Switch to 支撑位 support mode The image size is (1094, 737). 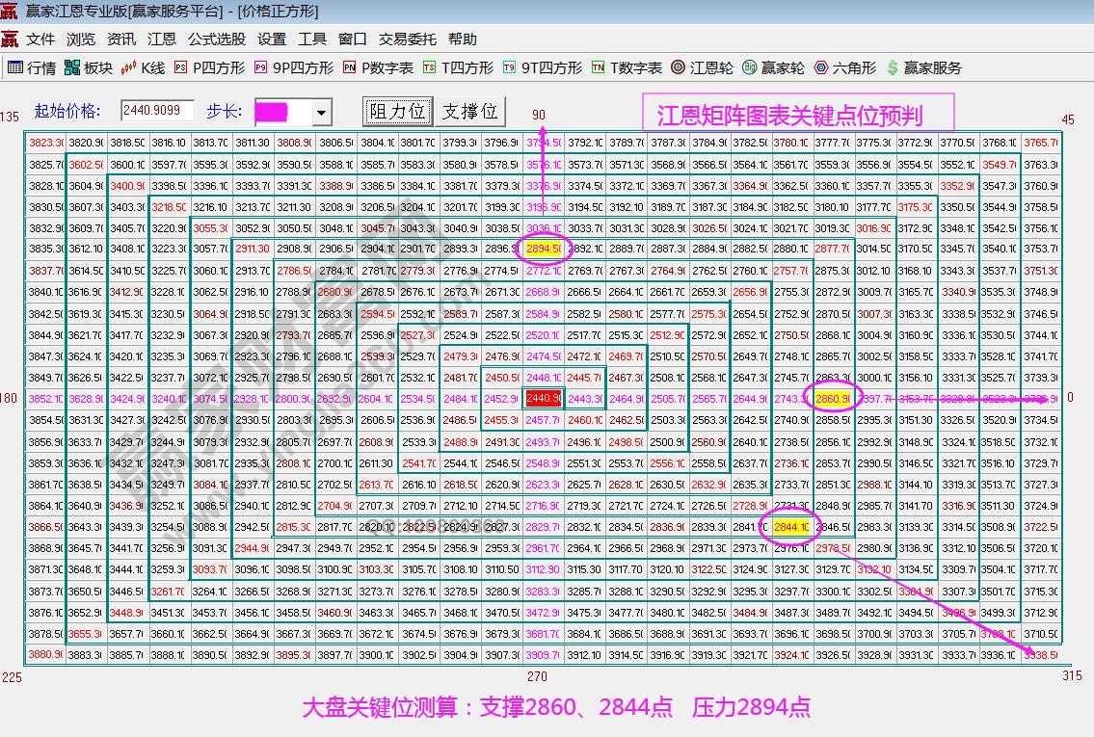(471, 112)
